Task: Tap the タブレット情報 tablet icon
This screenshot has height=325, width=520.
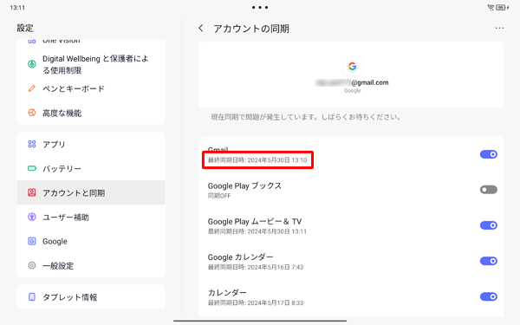Action: (x=32, y=296)
